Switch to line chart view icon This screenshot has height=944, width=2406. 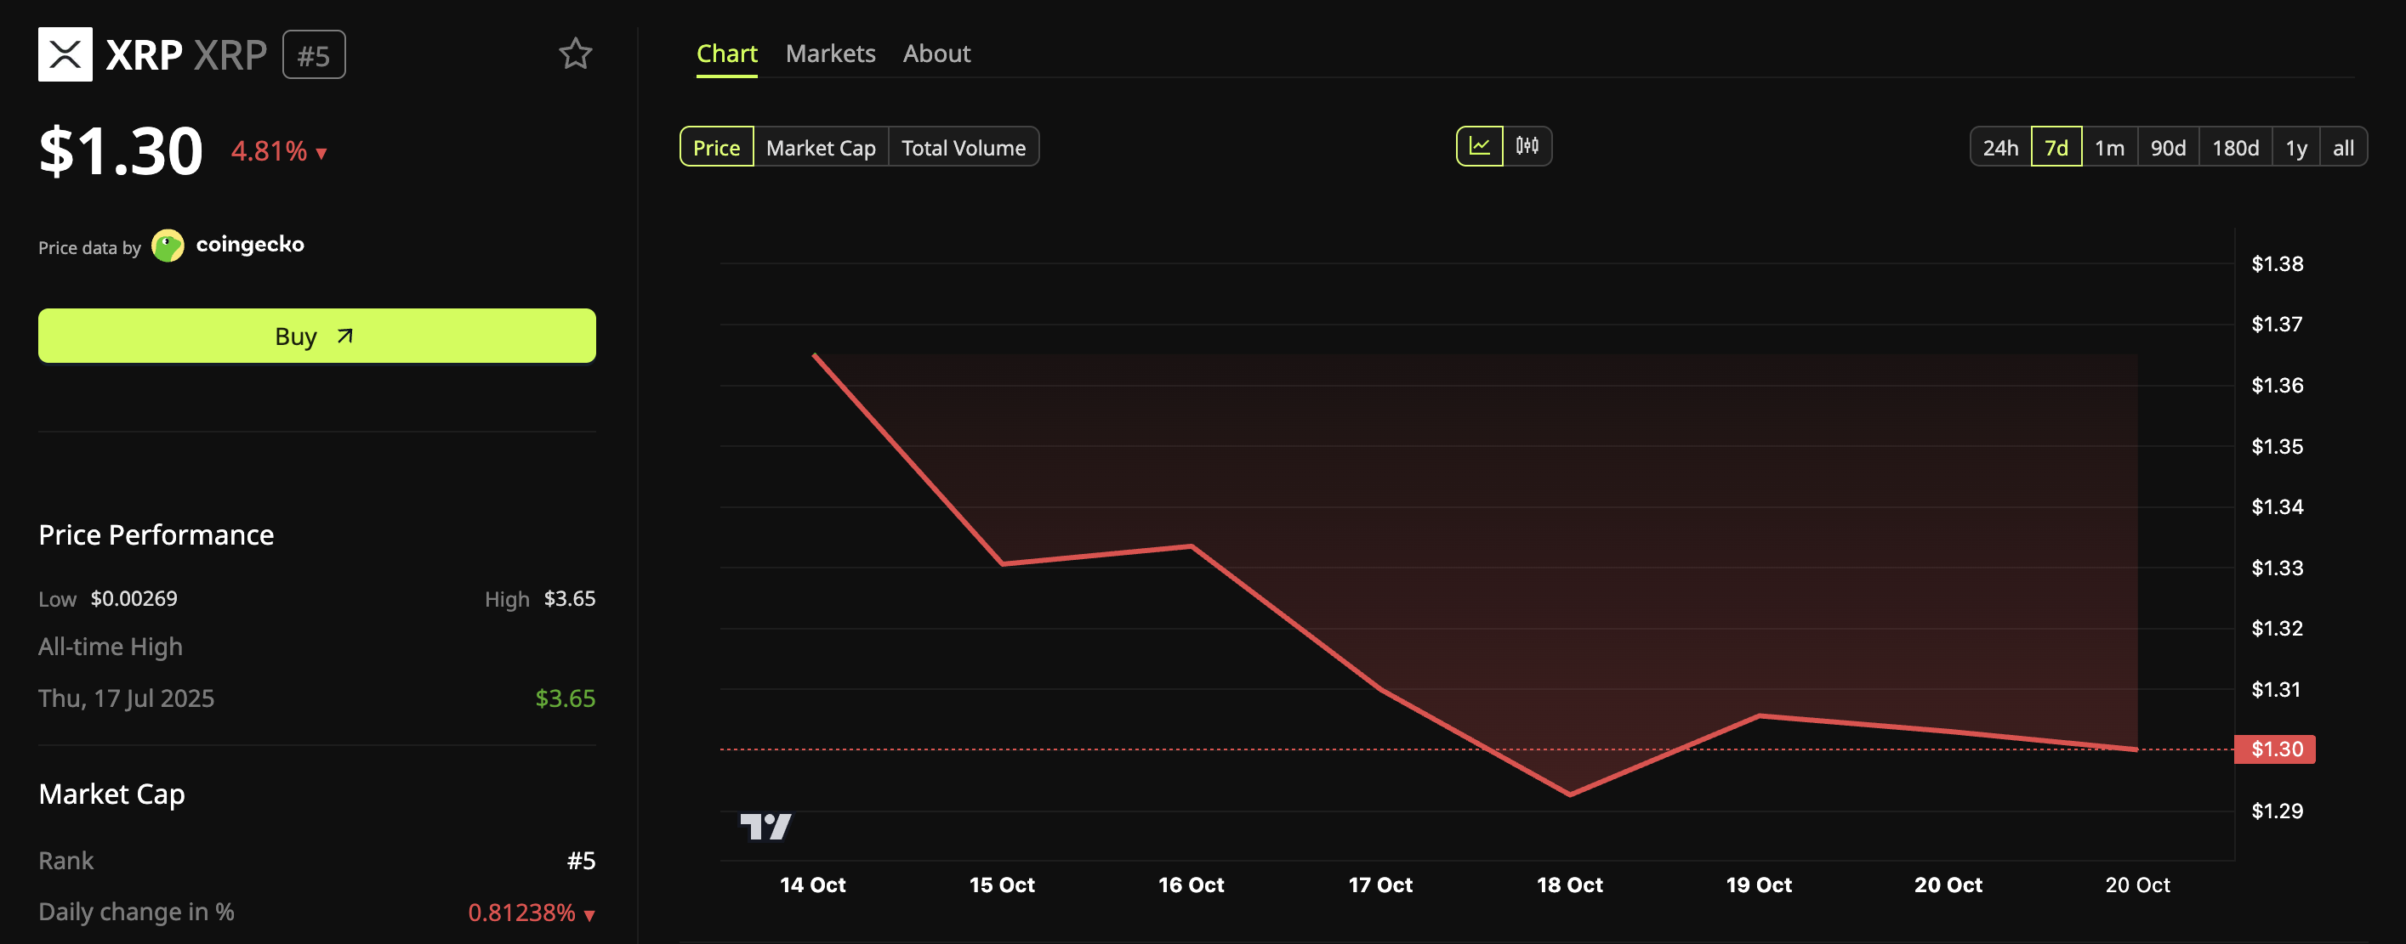pos(1480,146)
